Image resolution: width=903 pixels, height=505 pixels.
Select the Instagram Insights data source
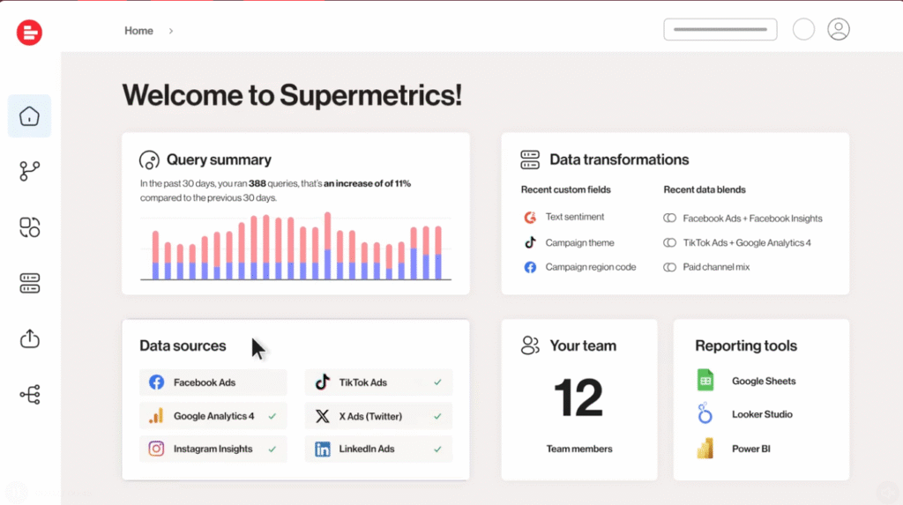pyautogui.click(x=213, y=449)
